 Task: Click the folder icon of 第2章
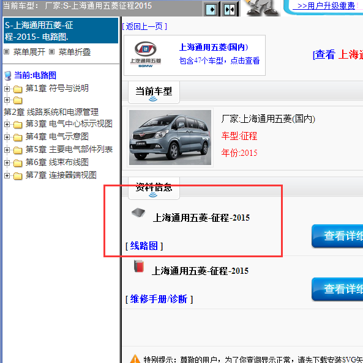[x=18, y=100]
